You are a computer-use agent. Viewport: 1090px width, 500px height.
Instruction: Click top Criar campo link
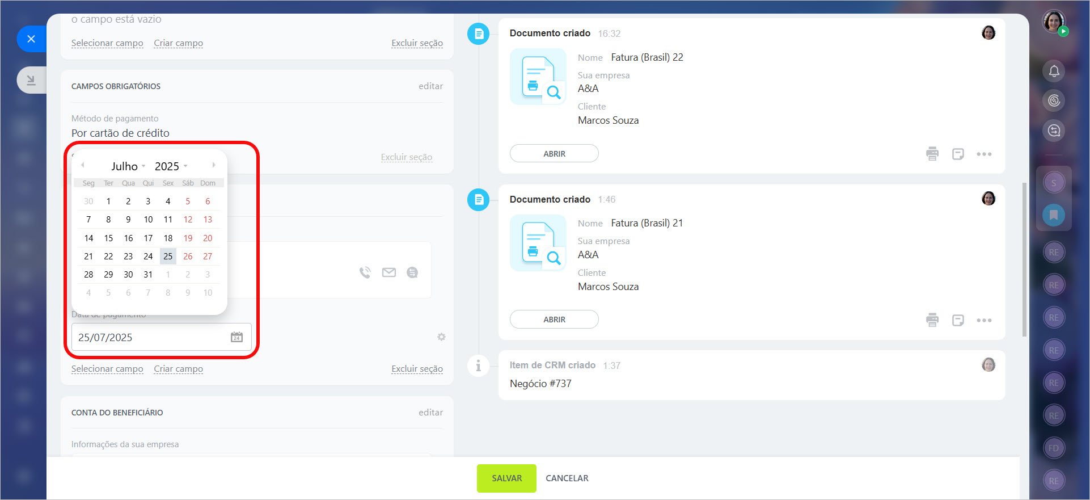coord(178,43)
